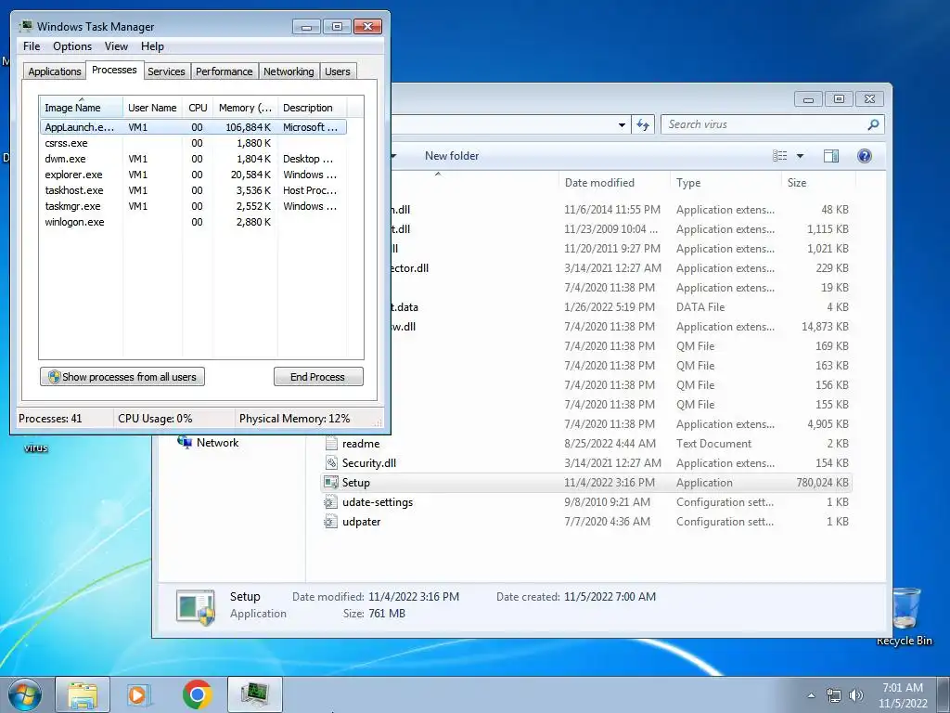Switch to the Performance tab
The image size is (950, 713).
tap(224, 71)
